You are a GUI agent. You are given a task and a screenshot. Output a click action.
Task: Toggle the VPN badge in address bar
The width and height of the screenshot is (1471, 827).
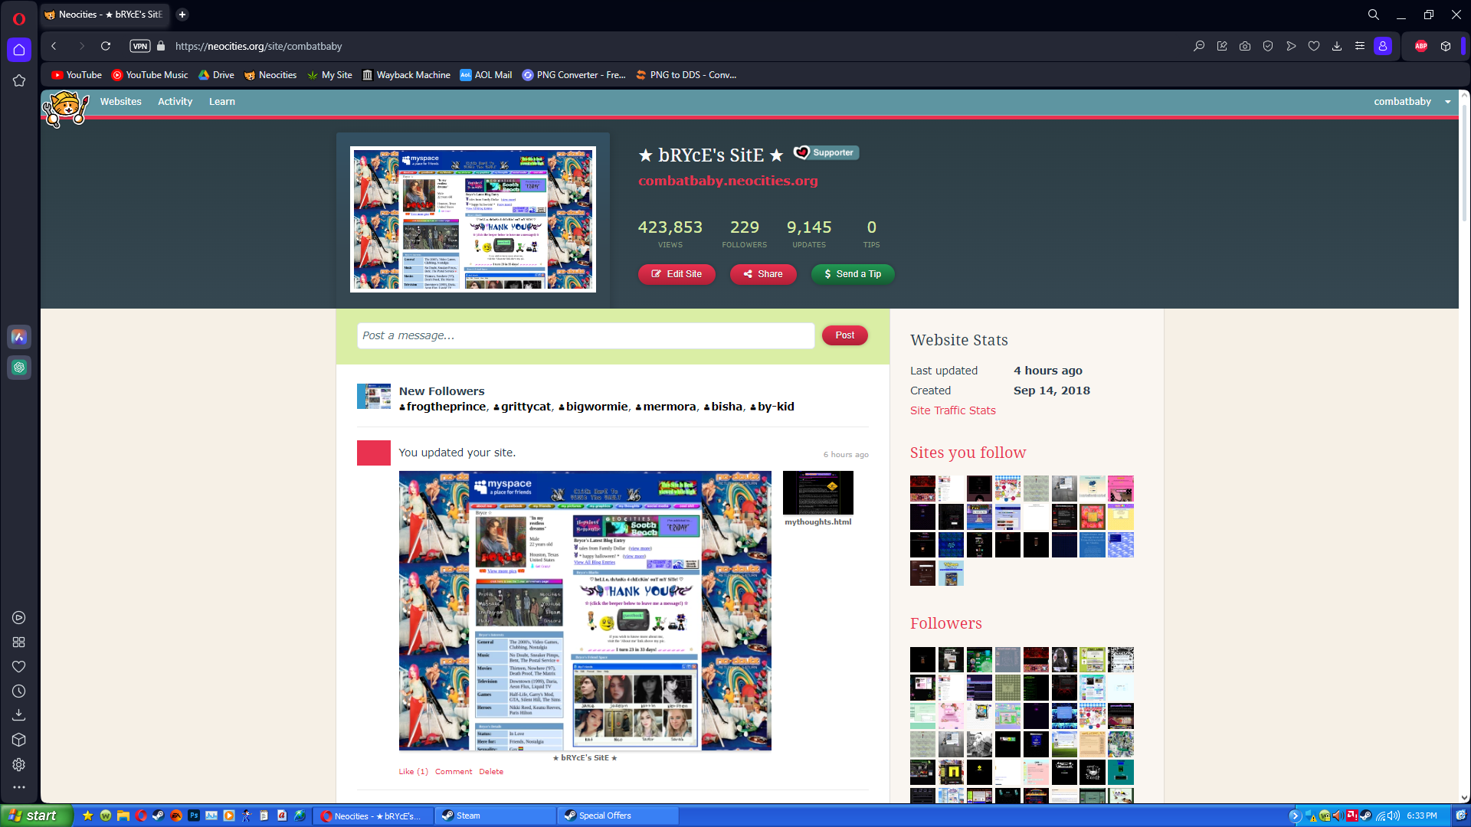point(140,46)
